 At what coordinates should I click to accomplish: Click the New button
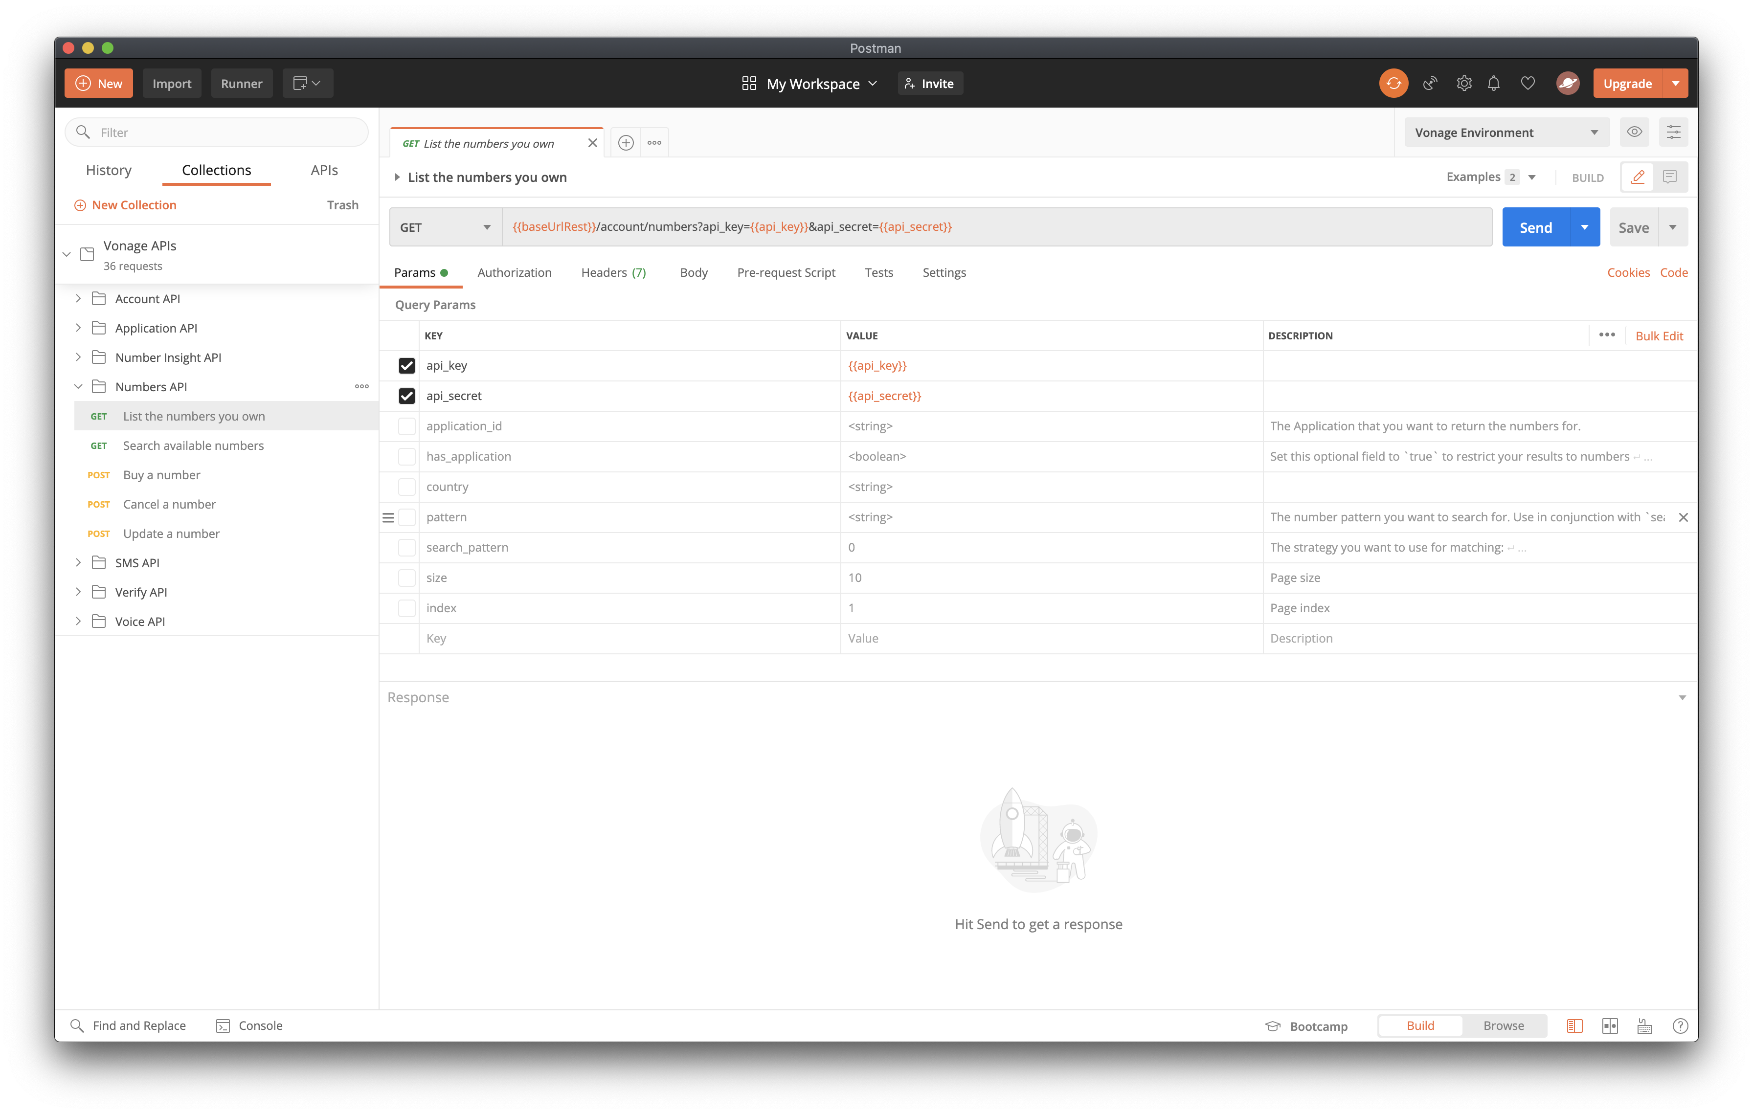tap(98, 84)
